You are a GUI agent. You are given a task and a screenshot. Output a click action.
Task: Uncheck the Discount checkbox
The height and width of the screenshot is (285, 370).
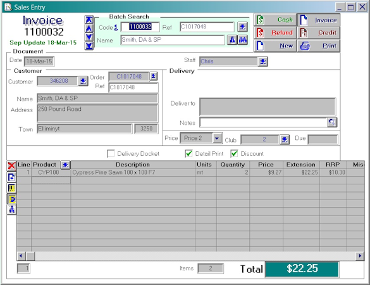coord(234,154)
